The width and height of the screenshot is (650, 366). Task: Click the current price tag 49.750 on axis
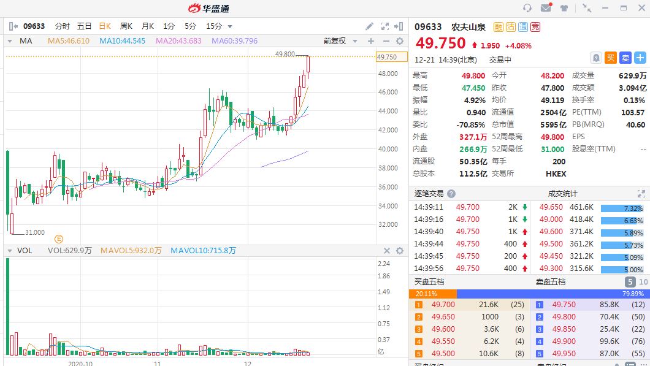coord(391,57)
